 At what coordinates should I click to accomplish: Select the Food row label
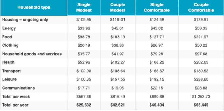pos(7,37)
